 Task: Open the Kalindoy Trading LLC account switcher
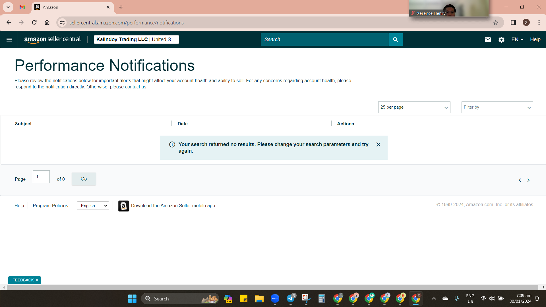pos(136,40)
